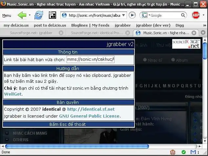Click the magnifier search icon
The width and height of the screenshot is (208, 156).
click(183, 15)
